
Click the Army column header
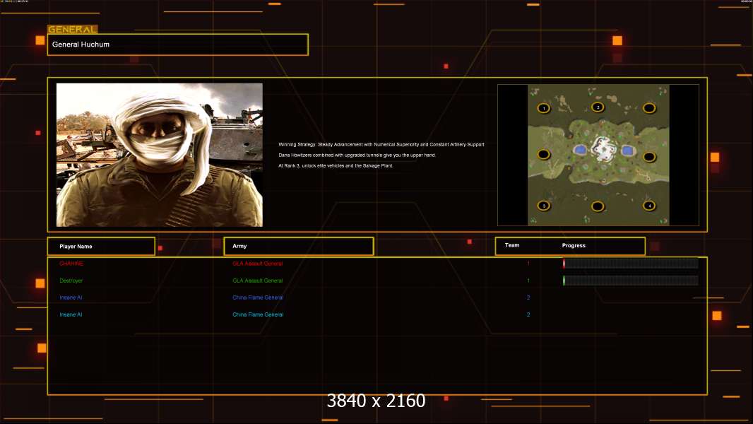(298, 247)
